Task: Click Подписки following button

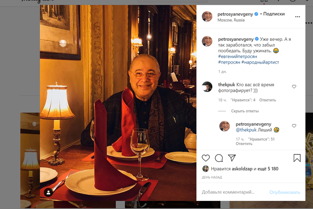Action: tap(274, 14)
